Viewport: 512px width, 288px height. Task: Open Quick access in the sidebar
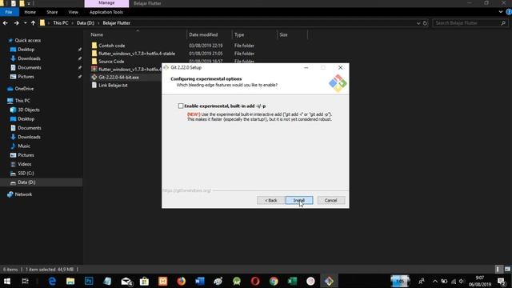point(28,41)
